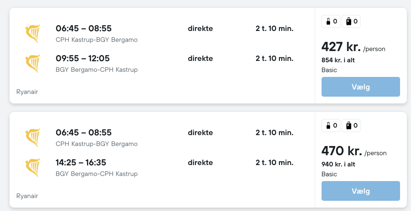This screenshot has height=211, width=411.
Task: Click Ryanair logo for 06:45 flight in 427 kr. offer
Action: (x=33, y=33)
